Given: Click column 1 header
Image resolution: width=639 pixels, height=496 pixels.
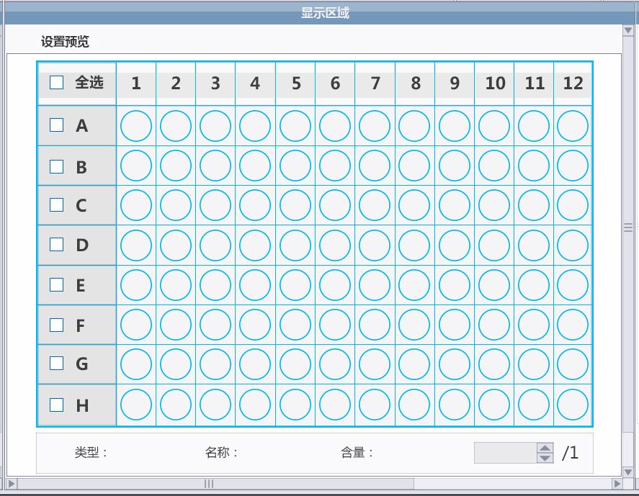Looking at the screenshot, I should [x=136, y=84].
